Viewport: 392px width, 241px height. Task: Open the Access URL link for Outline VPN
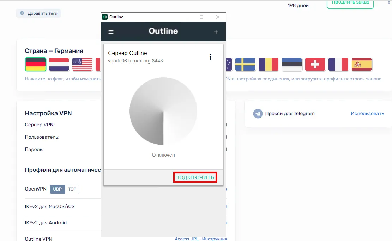point(187,239)
